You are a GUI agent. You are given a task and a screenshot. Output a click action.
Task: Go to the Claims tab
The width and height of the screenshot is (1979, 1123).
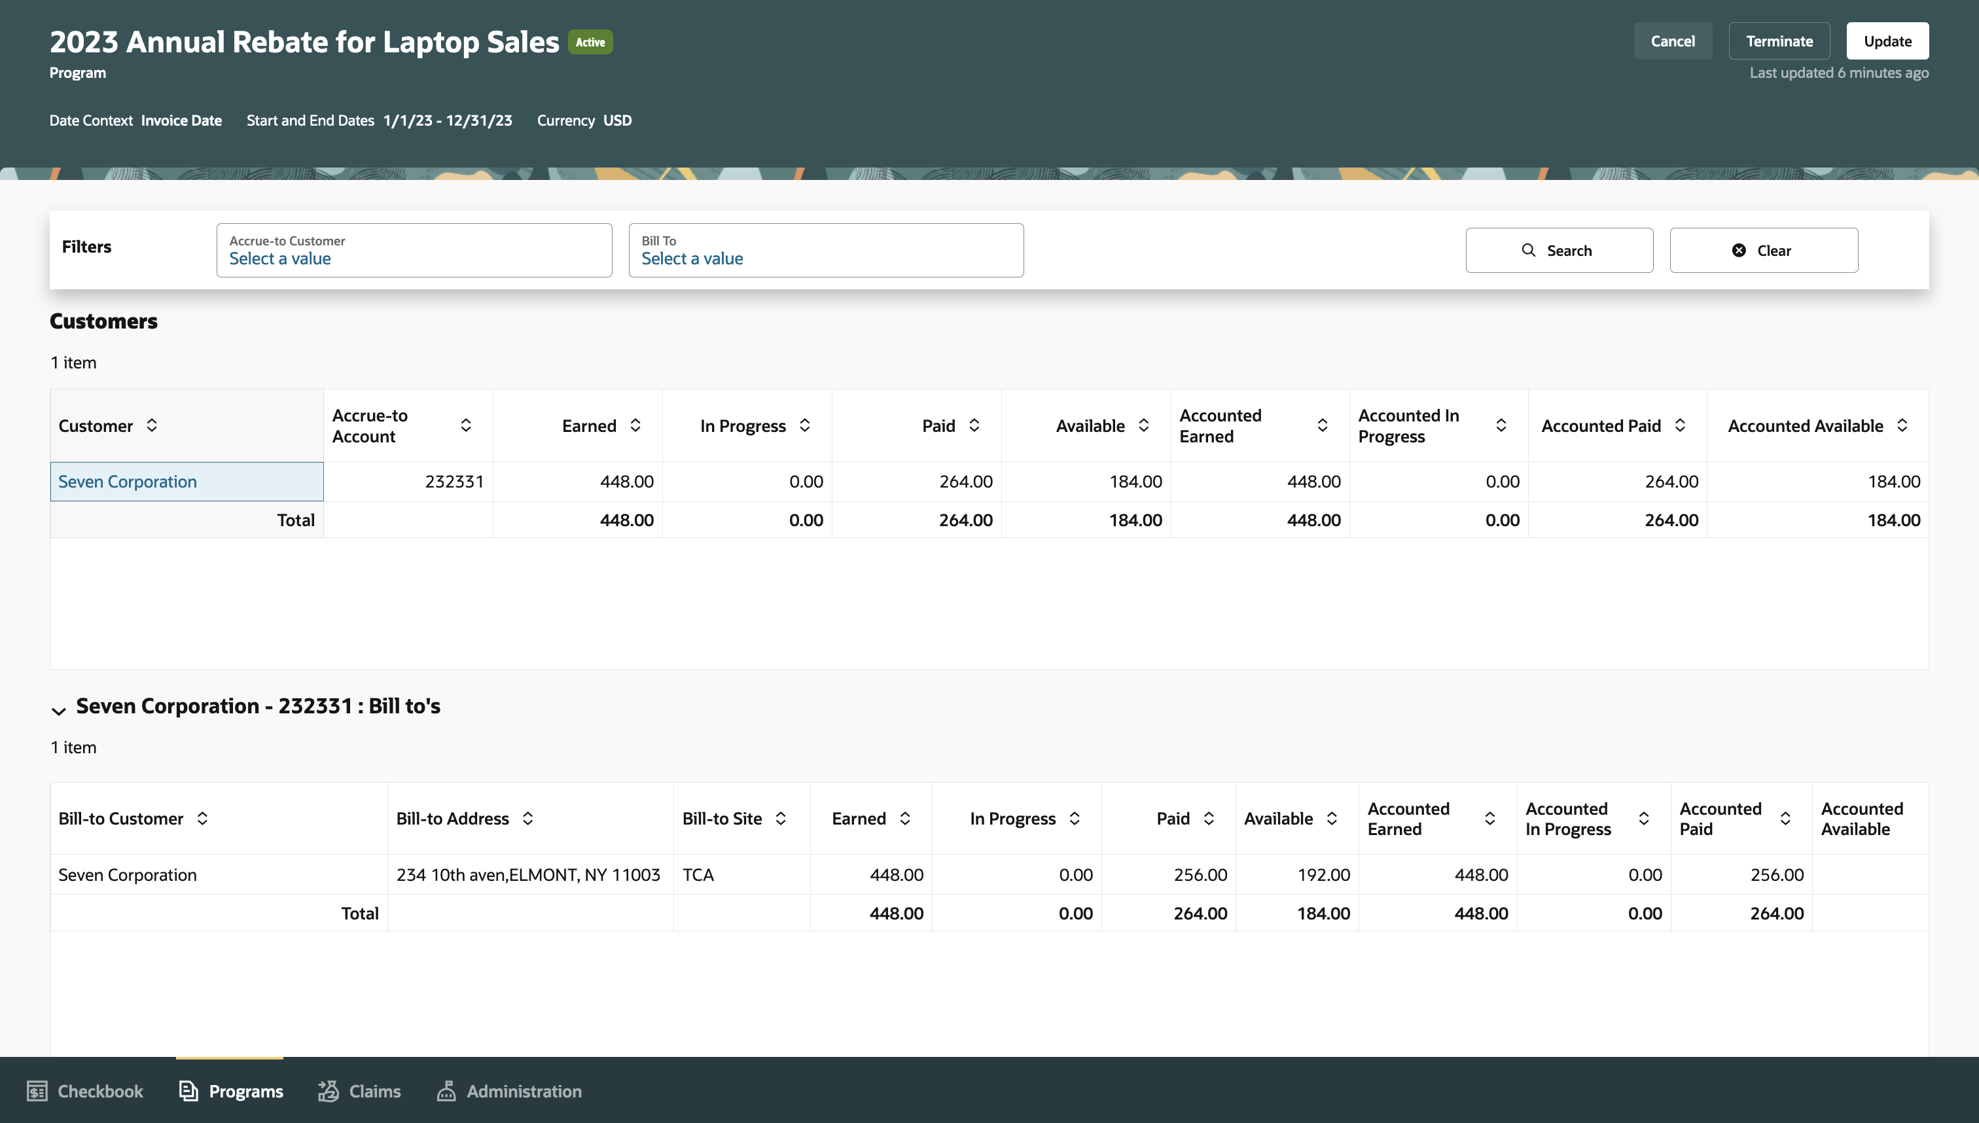pos(359,1090)
